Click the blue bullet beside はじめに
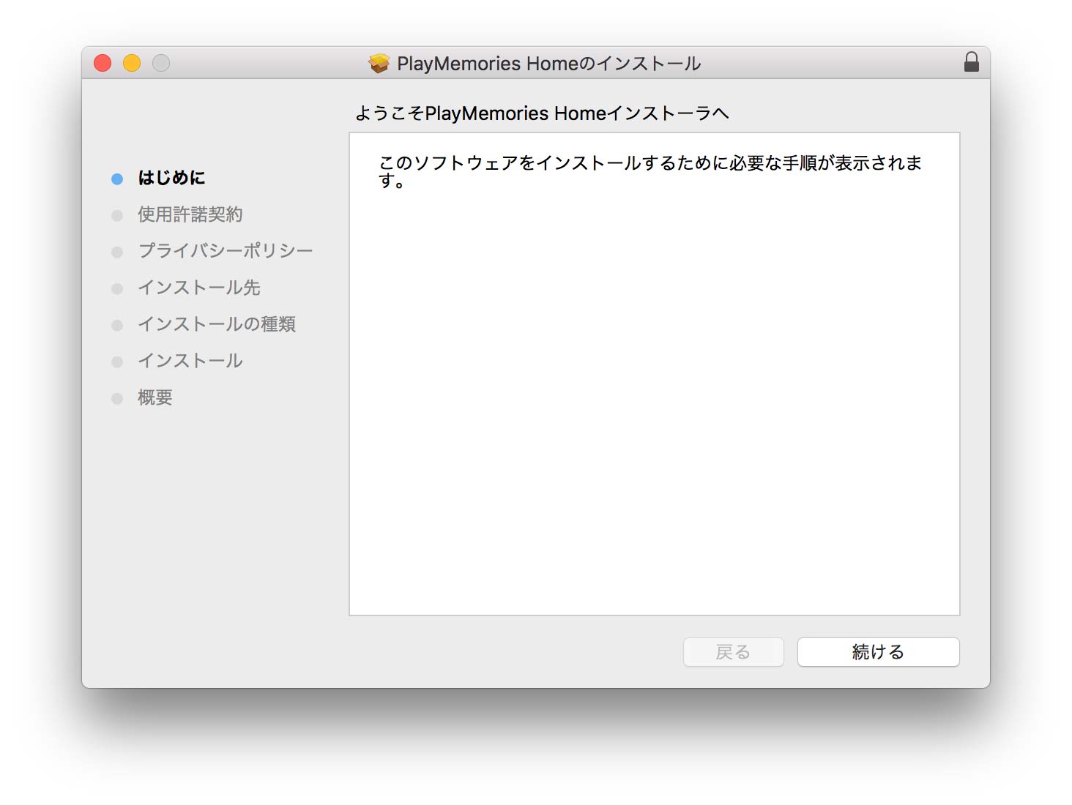The width and height of the screenshot is (1072, 805). tap(117, 179)
